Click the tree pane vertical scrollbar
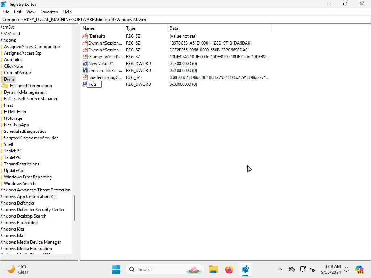Screen dimensions: 371x278 [x=75, y=208]
